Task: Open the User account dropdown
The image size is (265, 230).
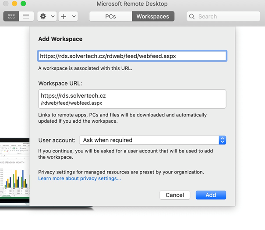Action: 152,140
